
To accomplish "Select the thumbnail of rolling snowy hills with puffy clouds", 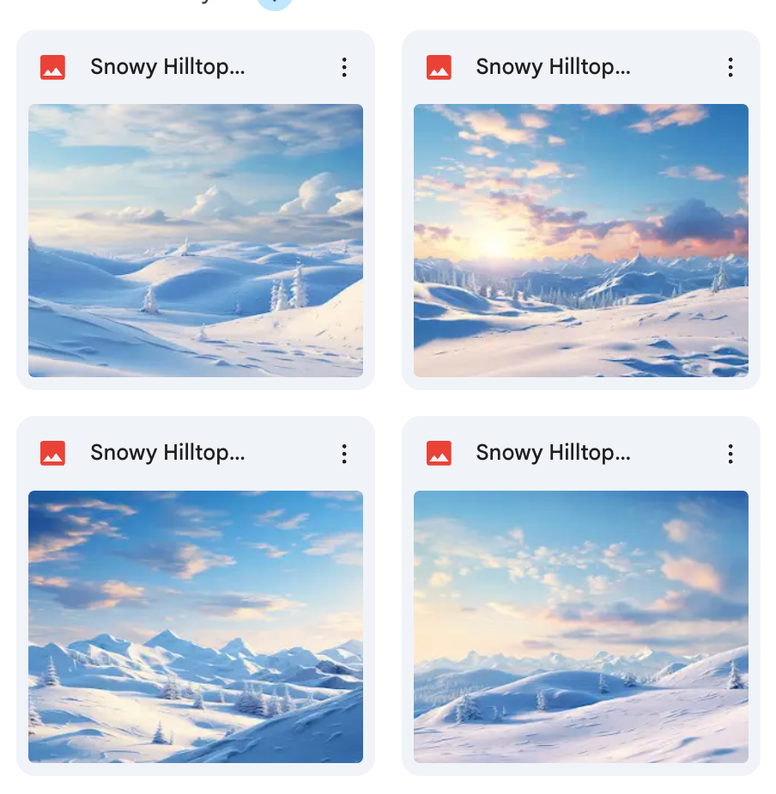I will [x=195, y=241].
